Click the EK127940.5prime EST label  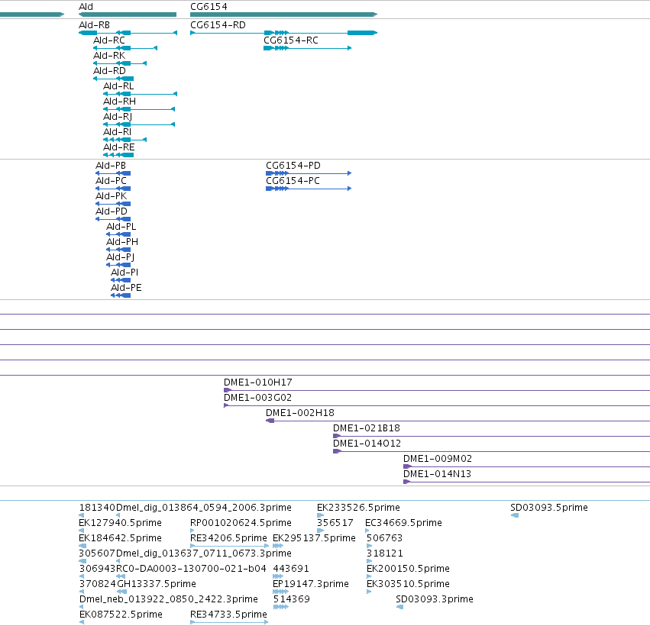[x=120, y=523]
